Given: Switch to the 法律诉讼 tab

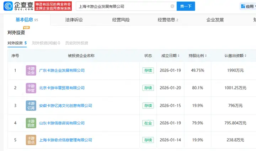Looking at the screenshot, I should (x=74, y=20).
